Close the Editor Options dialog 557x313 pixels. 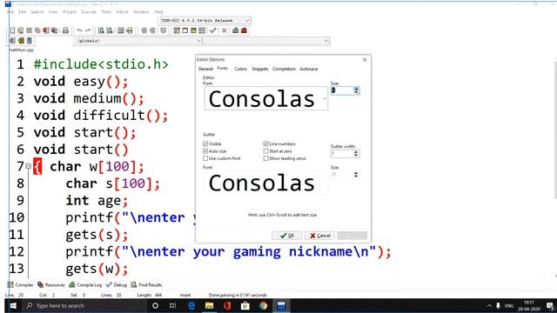[x=365, y=60]
